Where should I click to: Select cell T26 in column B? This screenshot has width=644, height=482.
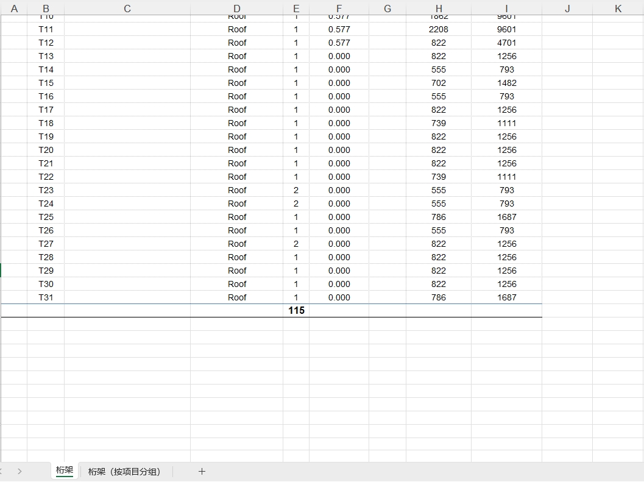pyautogui.click(x=46, y=230)
